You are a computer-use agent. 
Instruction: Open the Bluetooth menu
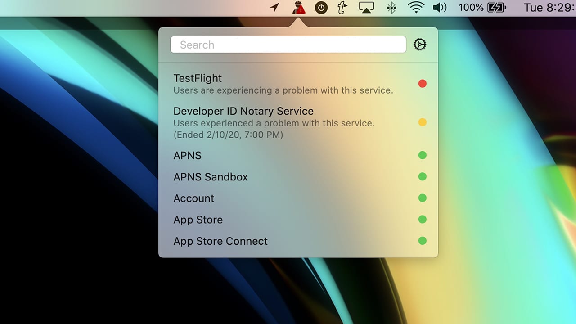tap(392, 8)
